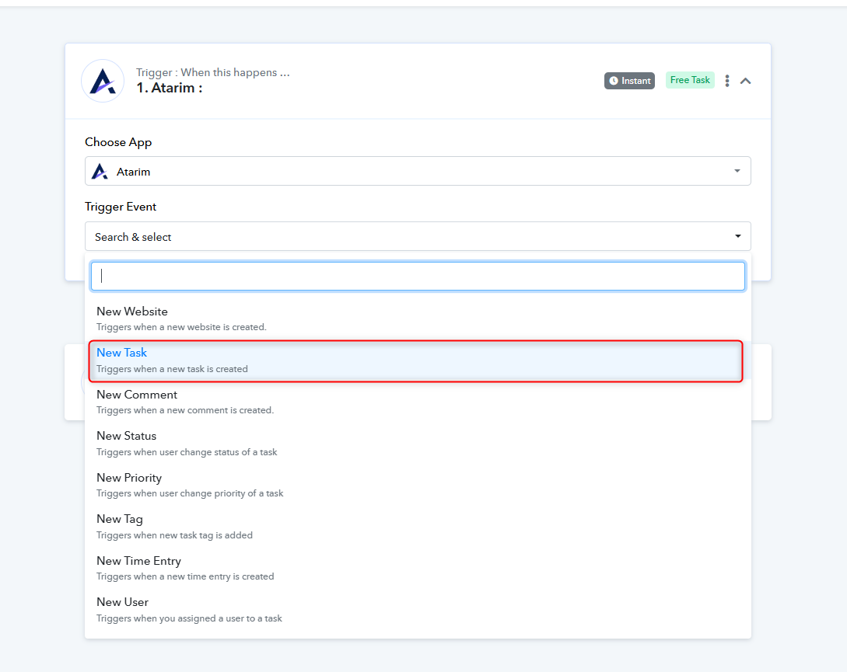
Task: Close the Trigger Event dropdown via its arrow
Action: coord(737,237)
